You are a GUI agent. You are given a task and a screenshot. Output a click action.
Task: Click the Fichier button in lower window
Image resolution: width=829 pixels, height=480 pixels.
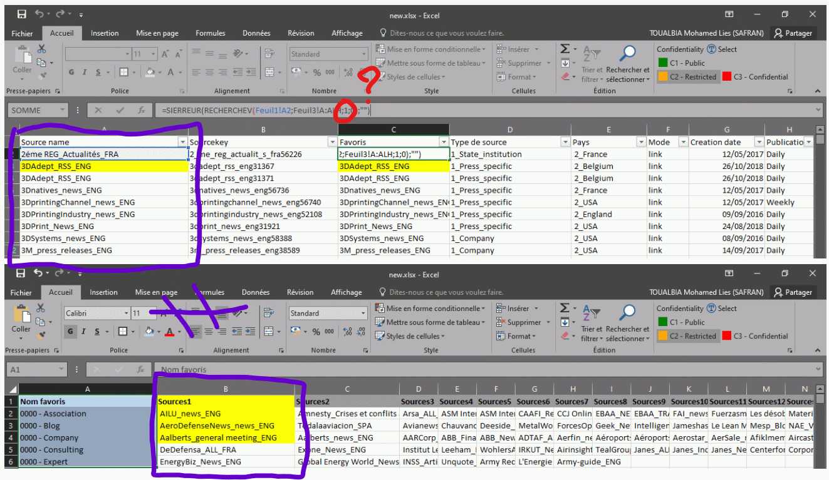21,292
